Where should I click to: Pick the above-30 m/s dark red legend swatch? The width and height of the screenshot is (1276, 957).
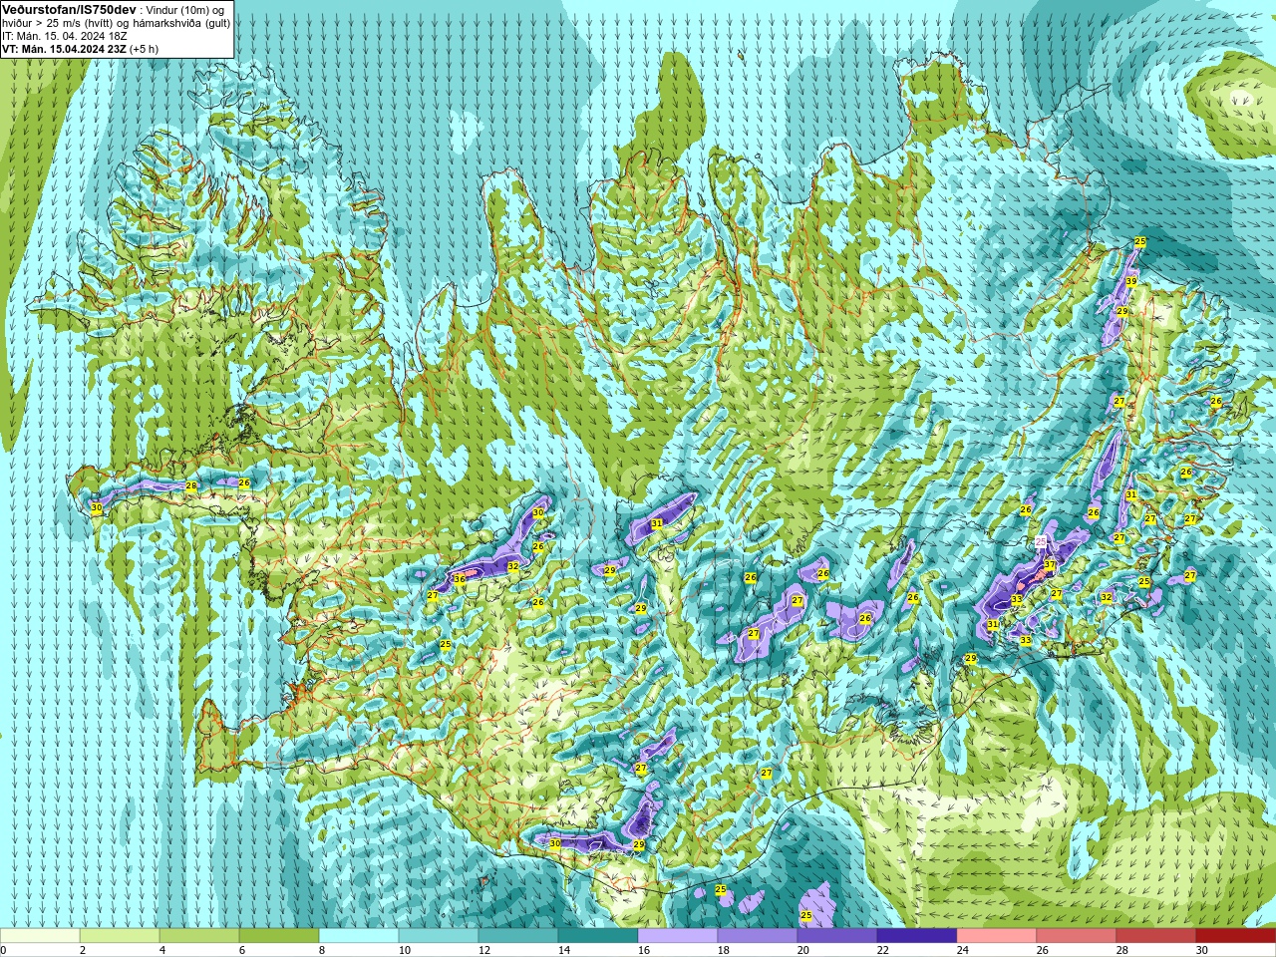pyautogui.click(x=1236, y=936)
